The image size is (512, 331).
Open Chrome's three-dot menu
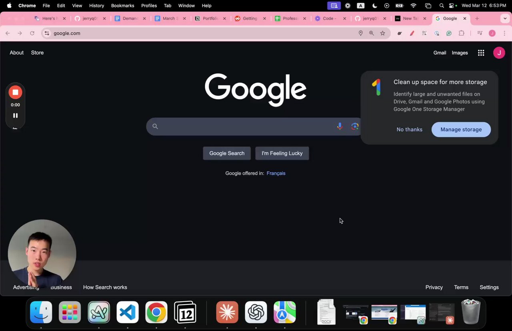(x=504, y=33)
